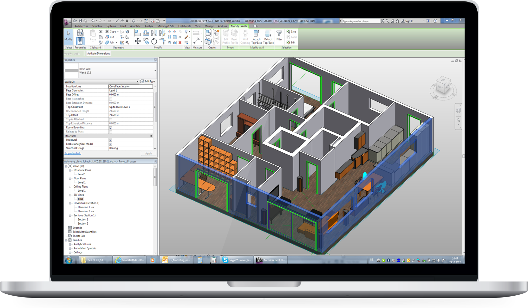
Task: Delete the selection with the red X
Action: click(180, 42)
